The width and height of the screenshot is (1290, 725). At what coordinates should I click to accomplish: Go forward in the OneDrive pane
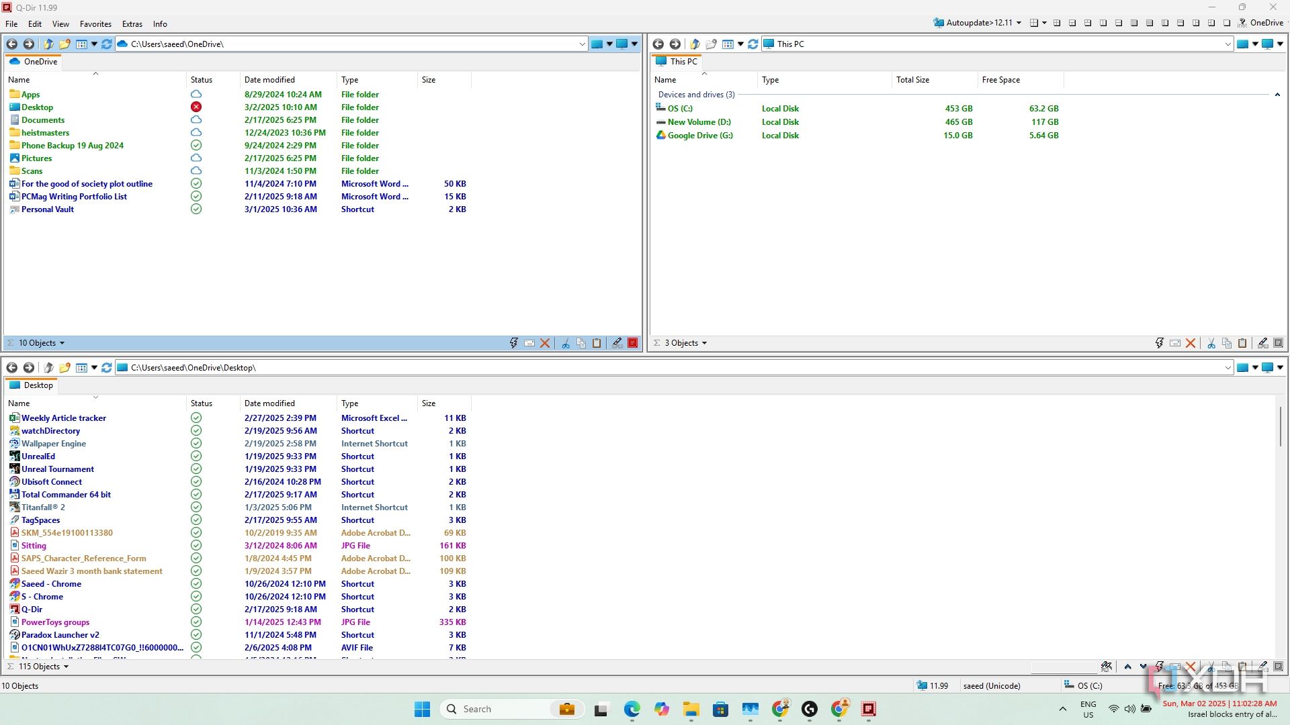click(x=28, y=44)
